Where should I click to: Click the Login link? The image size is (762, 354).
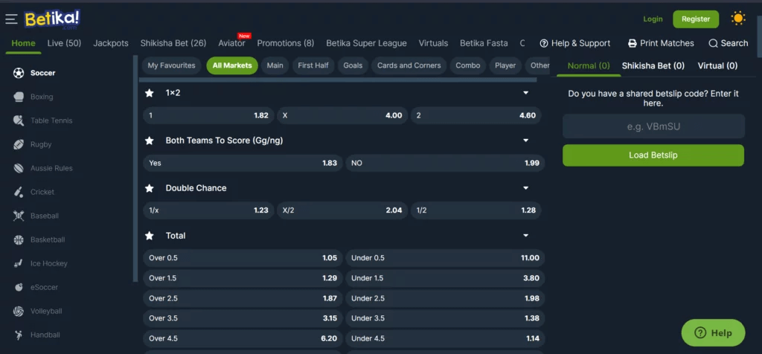coord(653,19)
